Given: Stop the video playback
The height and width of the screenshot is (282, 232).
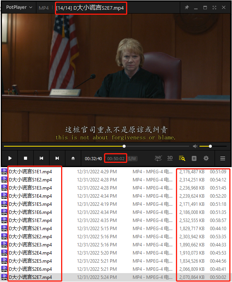Looking at the screenshot, I should pos(26,158).
